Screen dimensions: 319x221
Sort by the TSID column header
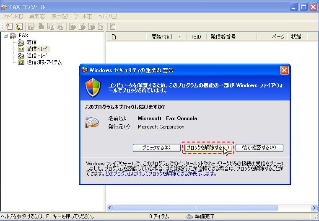coord(196,37)
